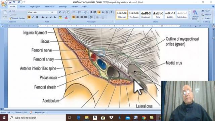Apply Subtle Emphasis style
The height and width of the screenshot is (121, 215).
182,14
